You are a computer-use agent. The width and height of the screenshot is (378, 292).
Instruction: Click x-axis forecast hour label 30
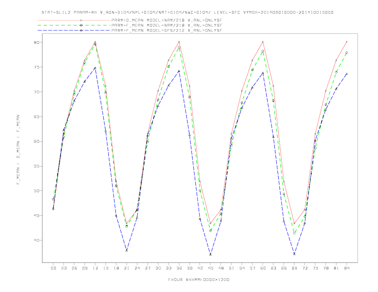coord(158,268)
